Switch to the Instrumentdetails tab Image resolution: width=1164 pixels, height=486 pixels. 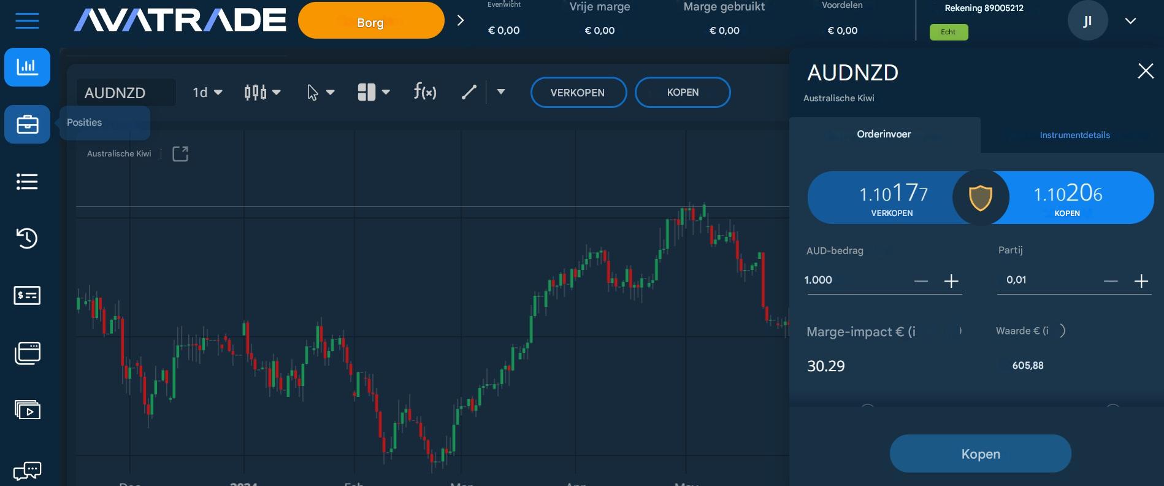tap(1074, 135)
